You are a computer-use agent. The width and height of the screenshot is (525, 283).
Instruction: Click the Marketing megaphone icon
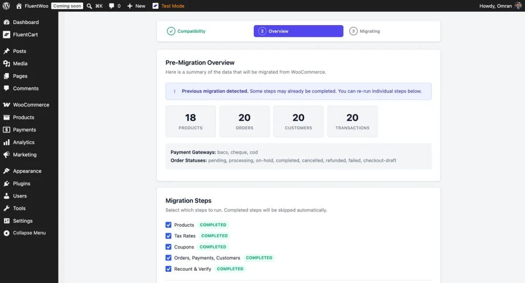(x=6, y=155)
